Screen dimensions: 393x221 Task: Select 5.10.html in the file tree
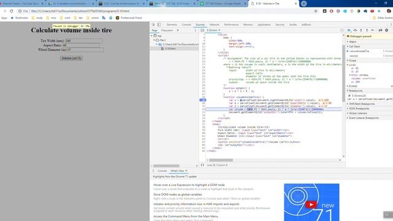[x=170, y=48]
